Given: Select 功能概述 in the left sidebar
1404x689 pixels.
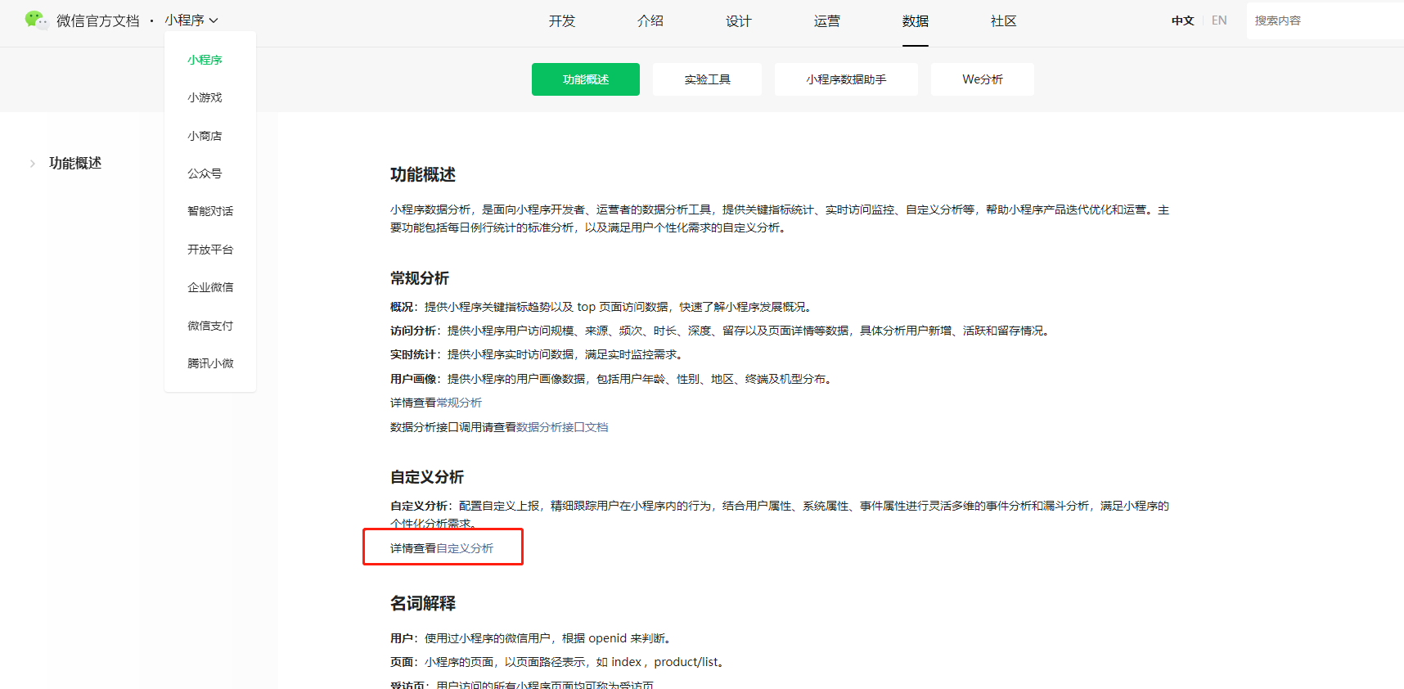Looking at the screenshot, I should (x=75, y=163).
